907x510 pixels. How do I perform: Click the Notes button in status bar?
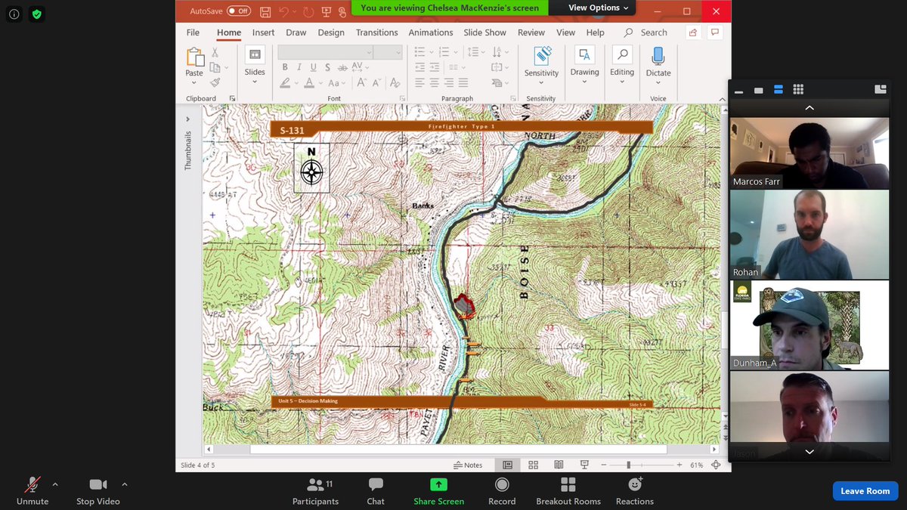point(468,465)
